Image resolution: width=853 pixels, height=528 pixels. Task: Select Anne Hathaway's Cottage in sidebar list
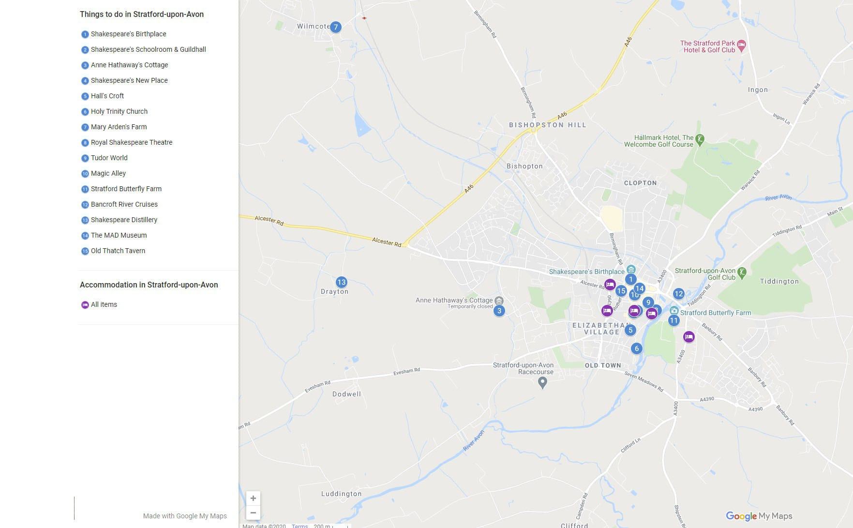pyautogui.click(x=129, y=65)
